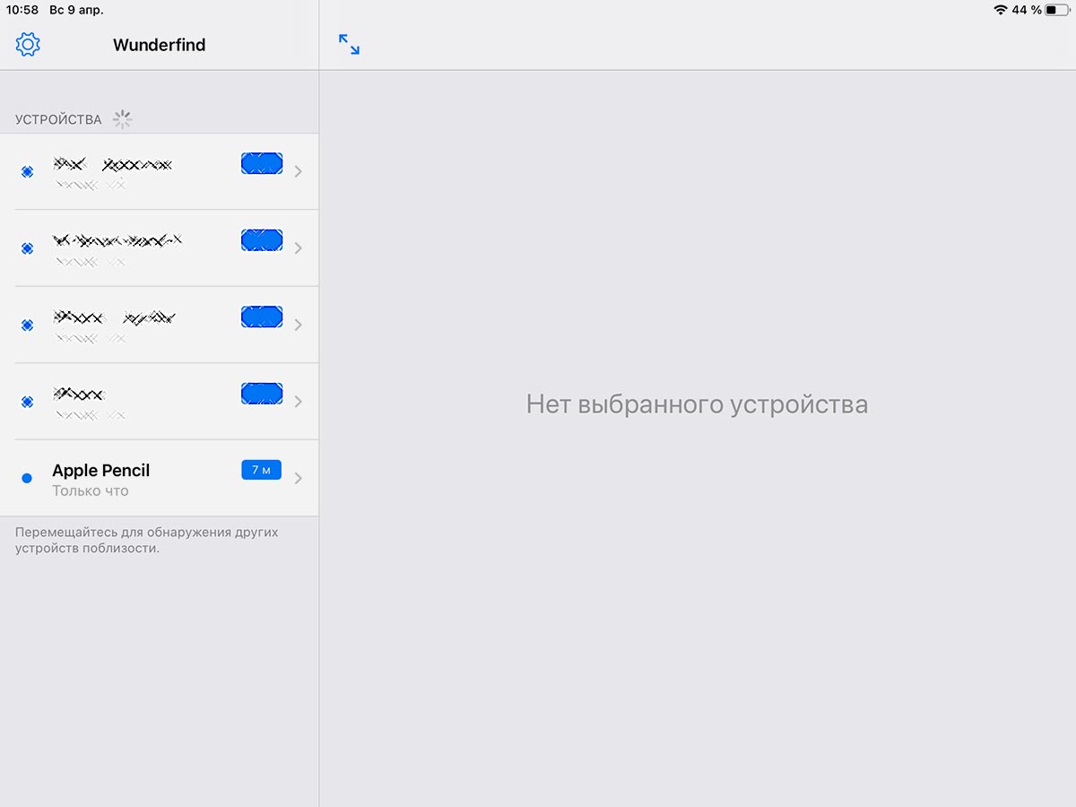Viewport: 1076px width, 807px height.
Task: Click the Только что timestamp label
Action: (x=91, y=490)
